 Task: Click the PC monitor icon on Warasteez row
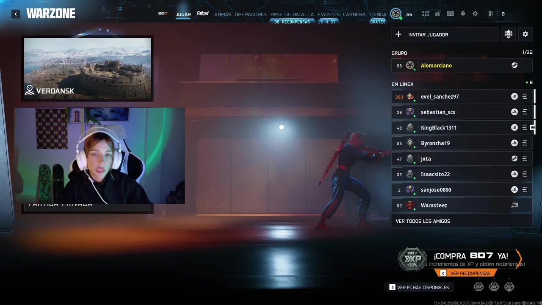coord(514,205)
